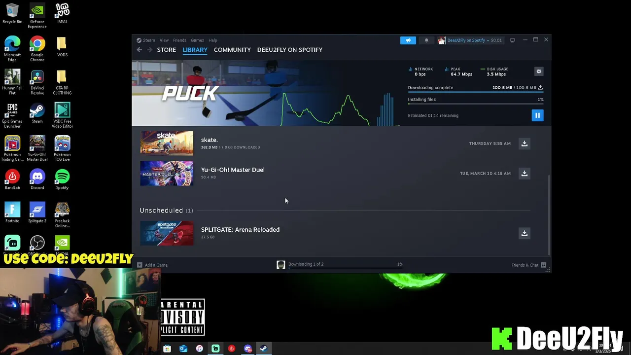Screen dimensions: 631x355
Task: Click the bottom download progress bar
Action: click(x=346, y=269)
